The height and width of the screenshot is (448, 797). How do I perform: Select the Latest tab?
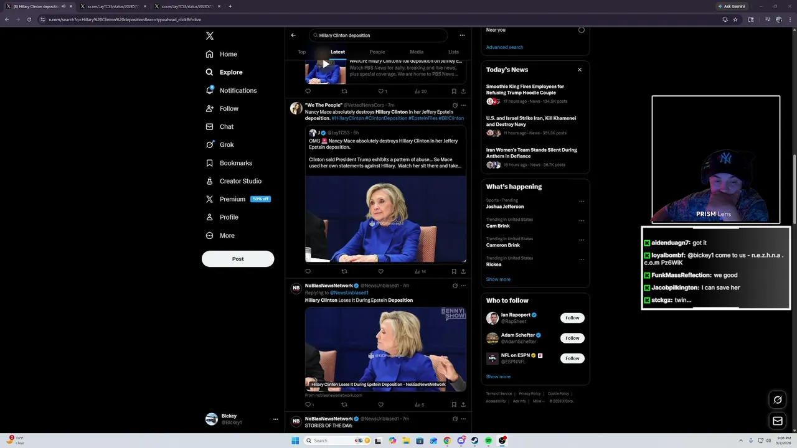pyautogui.click(x=337, y=52)
